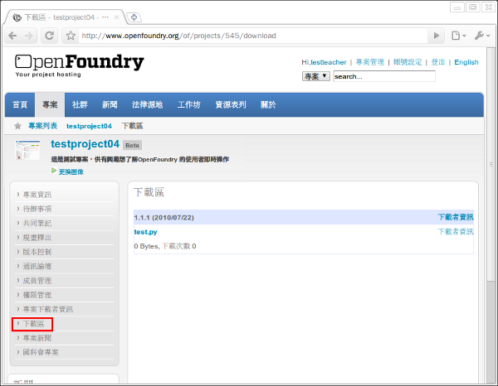Screen dimensions: 498x386
Task: Select the 專案 nav tab
Action: [x=50, y=104]
